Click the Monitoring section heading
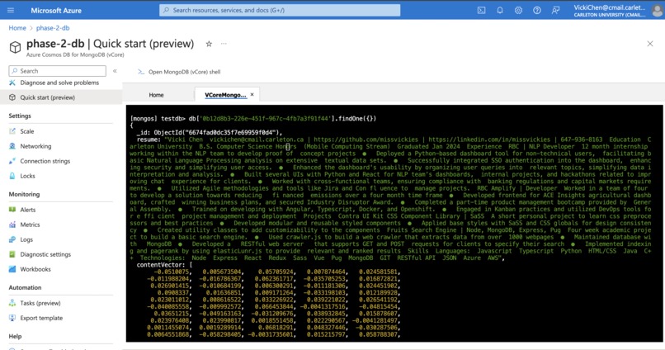The width and height of the screenshot is (665, 350). pos(24,194)
